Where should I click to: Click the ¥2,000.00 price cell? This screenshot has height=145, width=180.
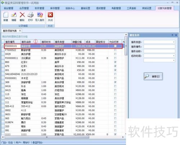pyautogui.click(x=78, y=134)
